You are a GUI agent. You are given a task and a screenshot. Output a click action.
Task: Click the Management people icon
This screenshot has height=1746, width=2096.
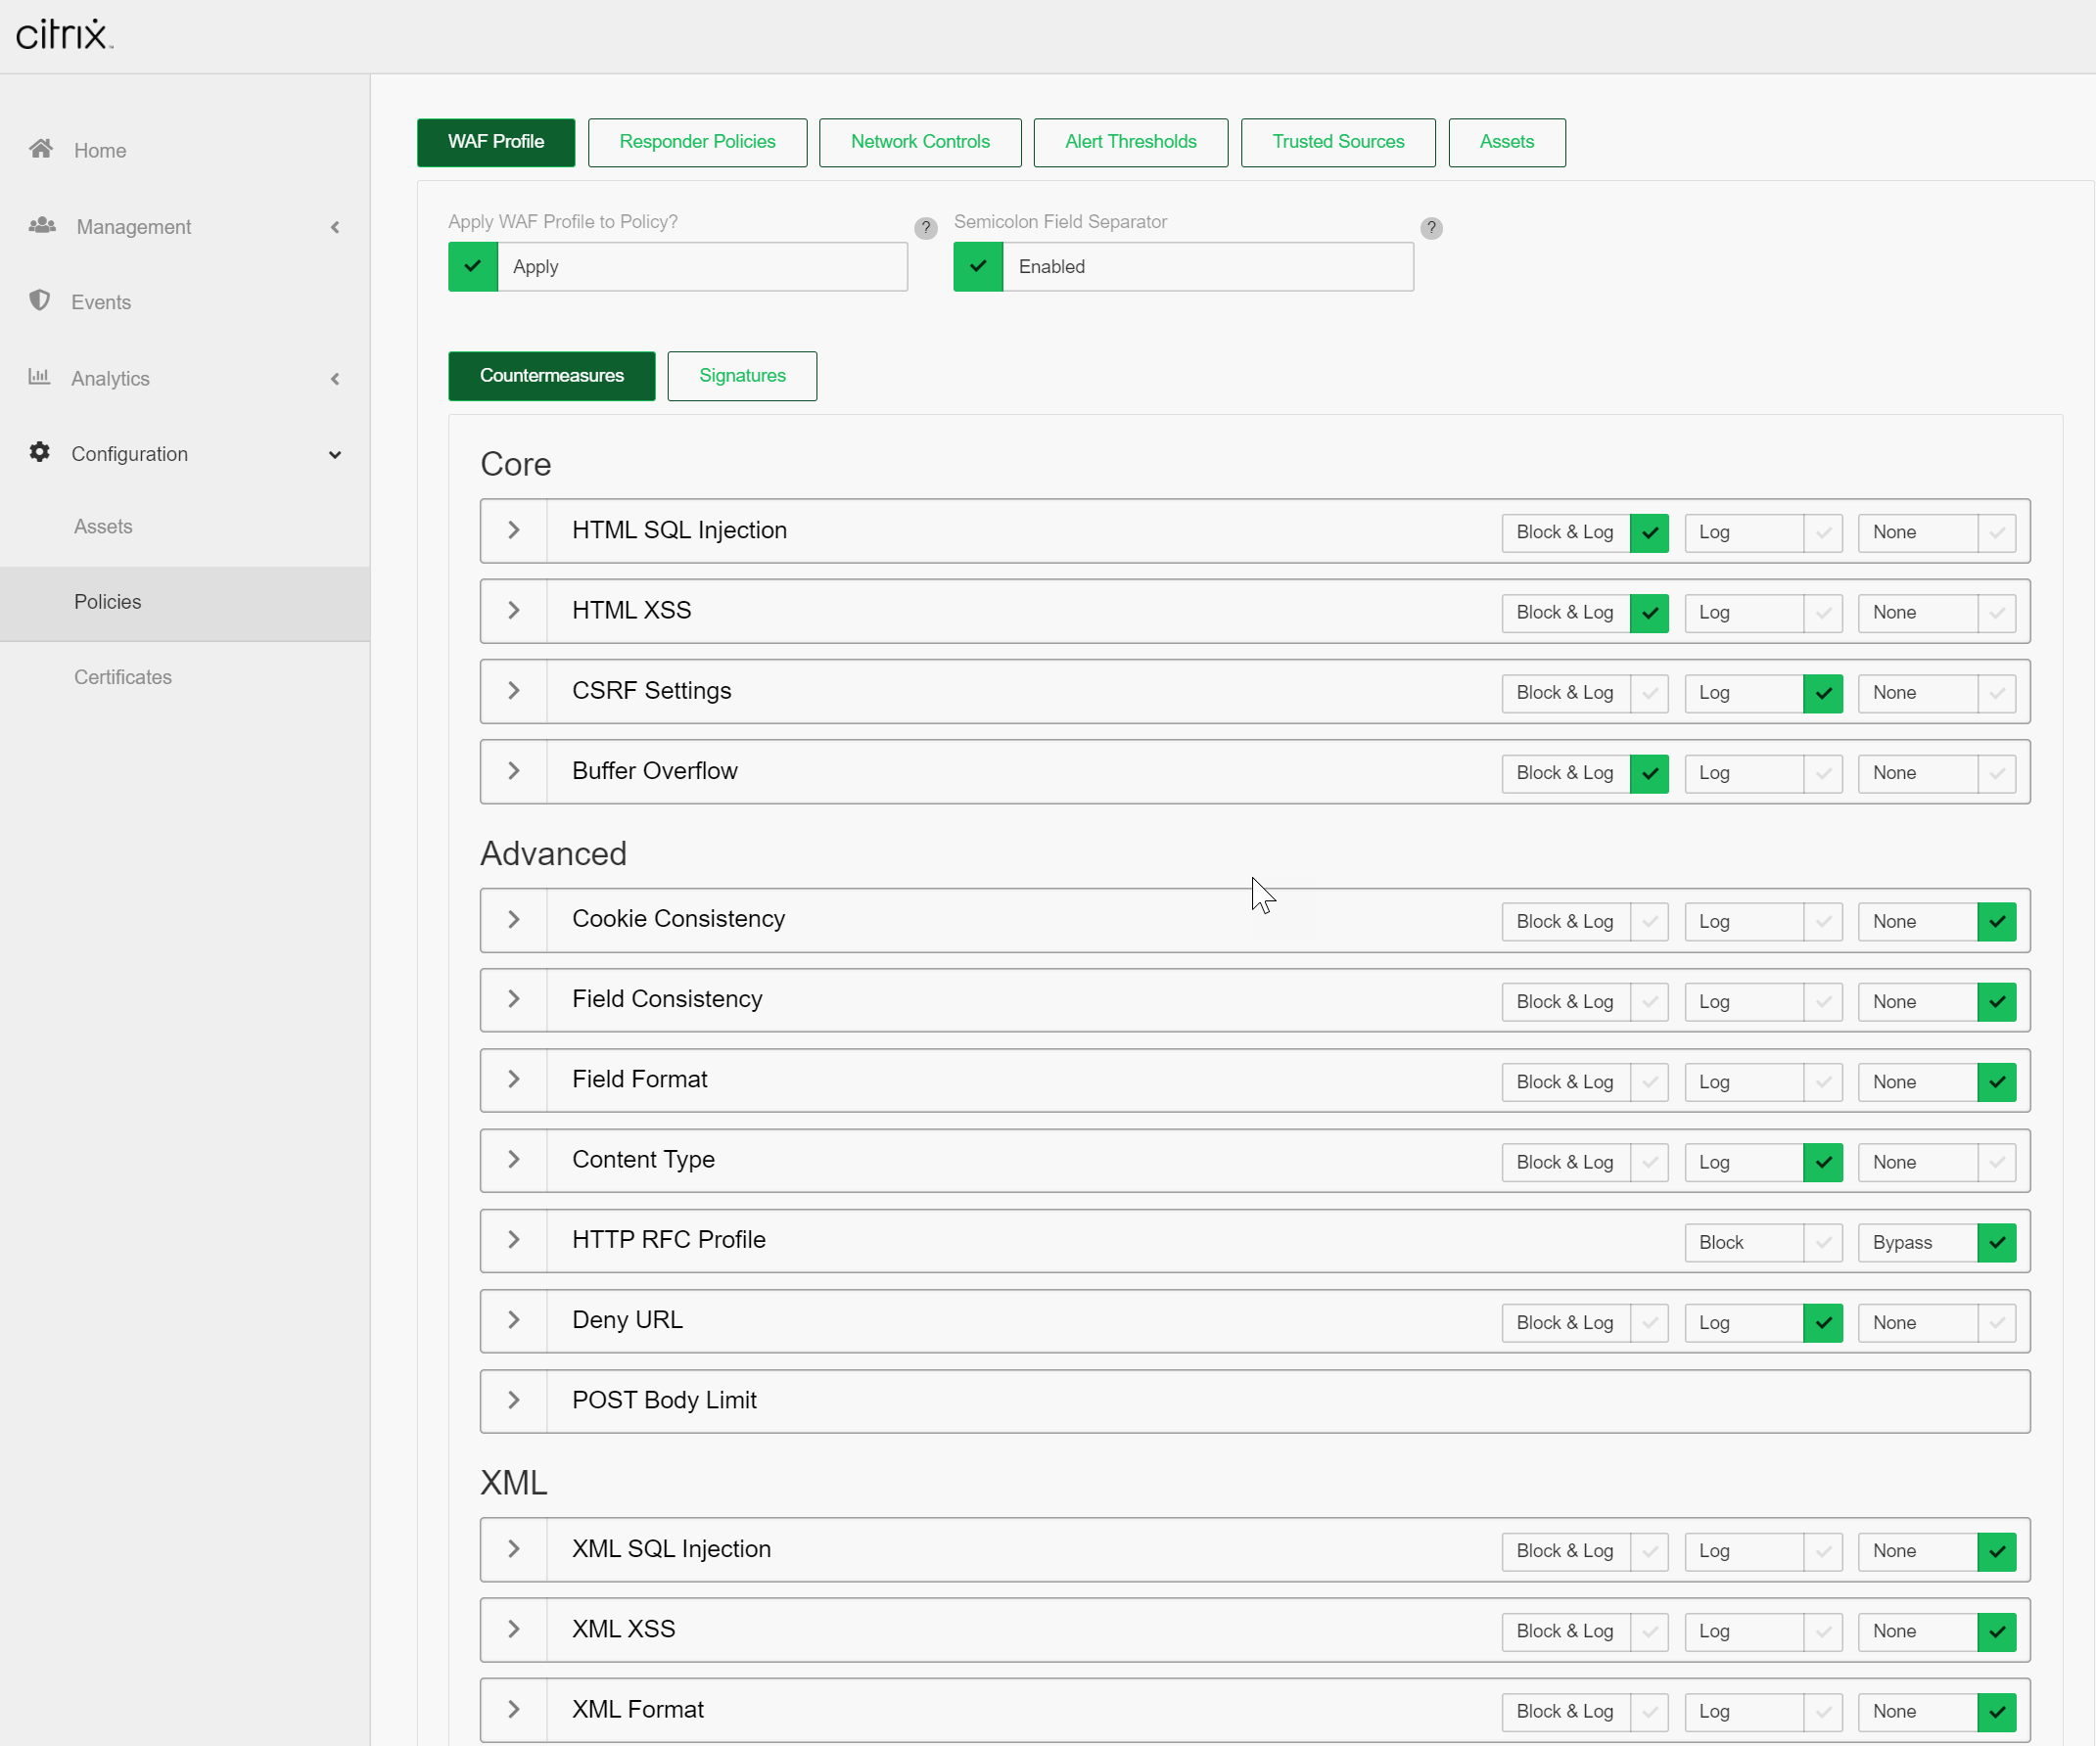click(42, 225)
